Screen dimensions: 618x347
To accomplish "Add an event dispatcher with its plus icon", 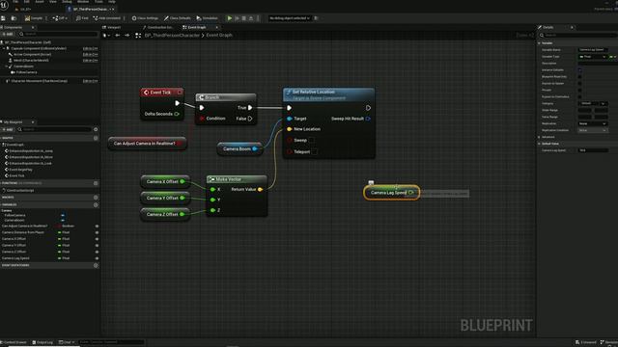I will tap(96, 266).
